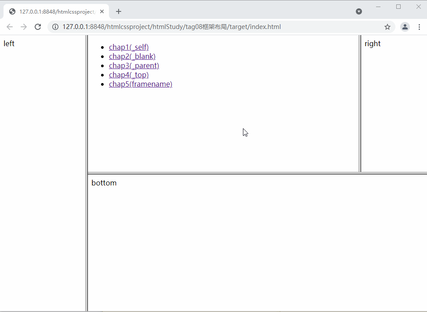Open the tab search dropdown arrow
Screen dimensions: 427x312
click(359, 11)
